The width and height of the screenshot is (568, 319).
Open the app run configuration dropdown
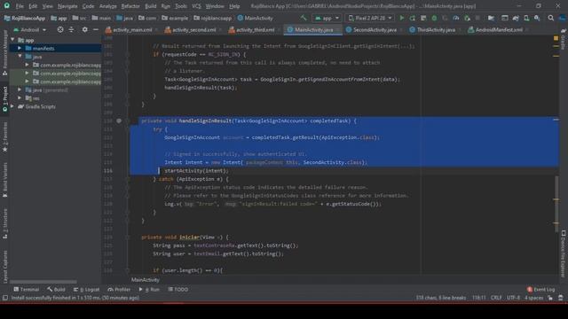(x=327, y=18)
